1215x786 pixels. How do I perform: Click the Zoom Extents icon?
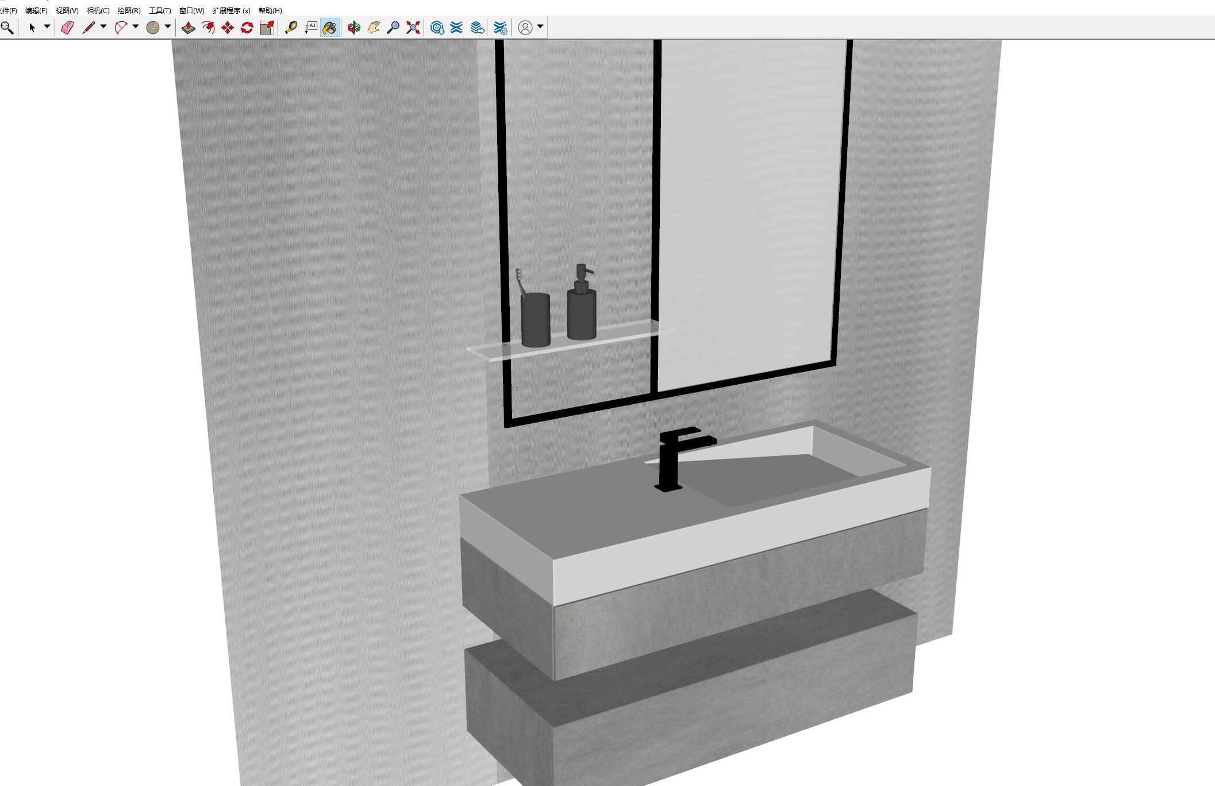tap(413, 28)
